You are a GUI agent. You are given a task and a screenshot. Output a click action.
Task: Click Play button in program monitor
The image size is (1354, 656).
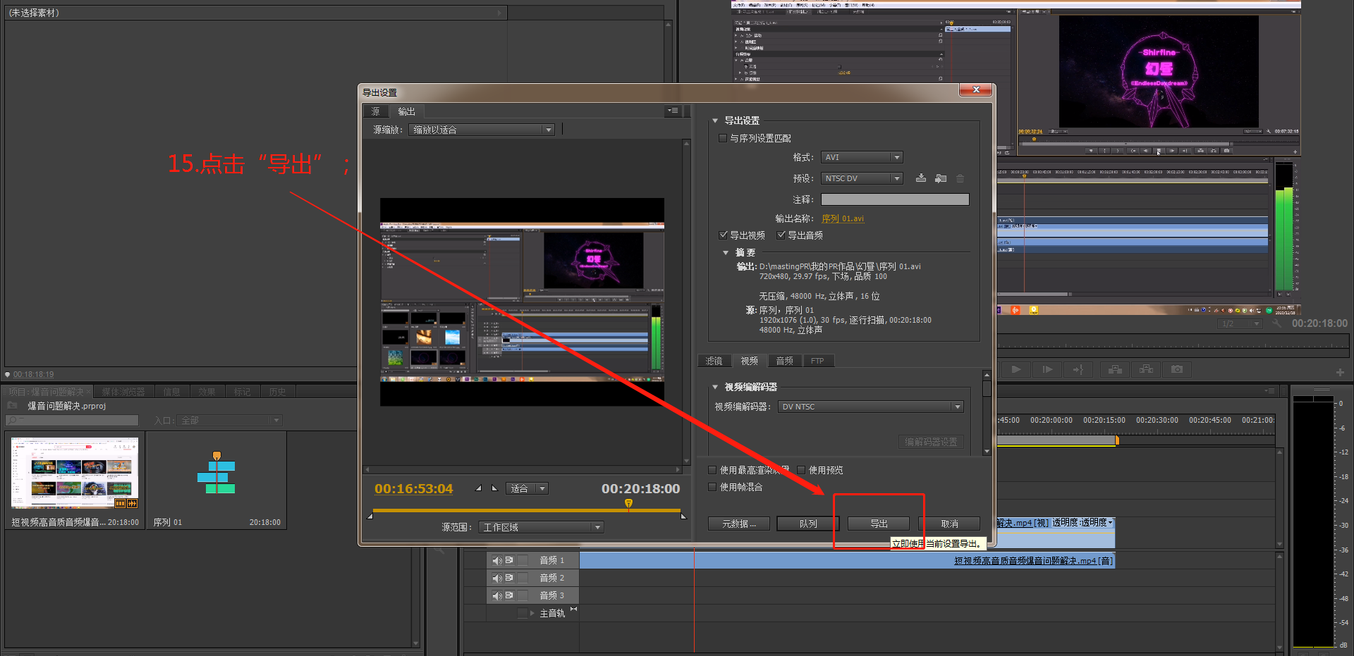[x=1016, y=369]
